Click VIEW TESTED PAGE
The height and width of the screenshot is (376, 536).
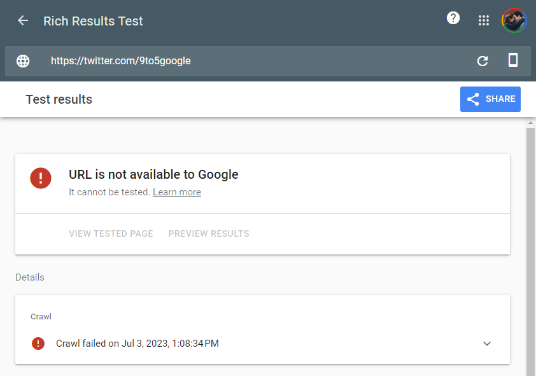111,233
